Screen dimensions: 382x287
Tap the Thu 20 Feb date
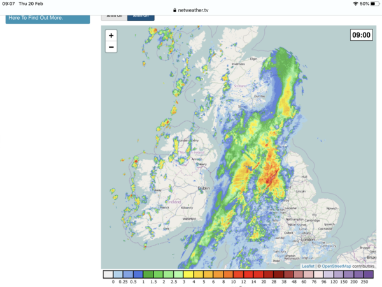[31, 4]
